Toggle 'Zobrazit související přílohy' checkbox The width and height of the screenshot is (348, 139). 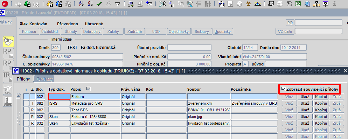tap(284, 89)
